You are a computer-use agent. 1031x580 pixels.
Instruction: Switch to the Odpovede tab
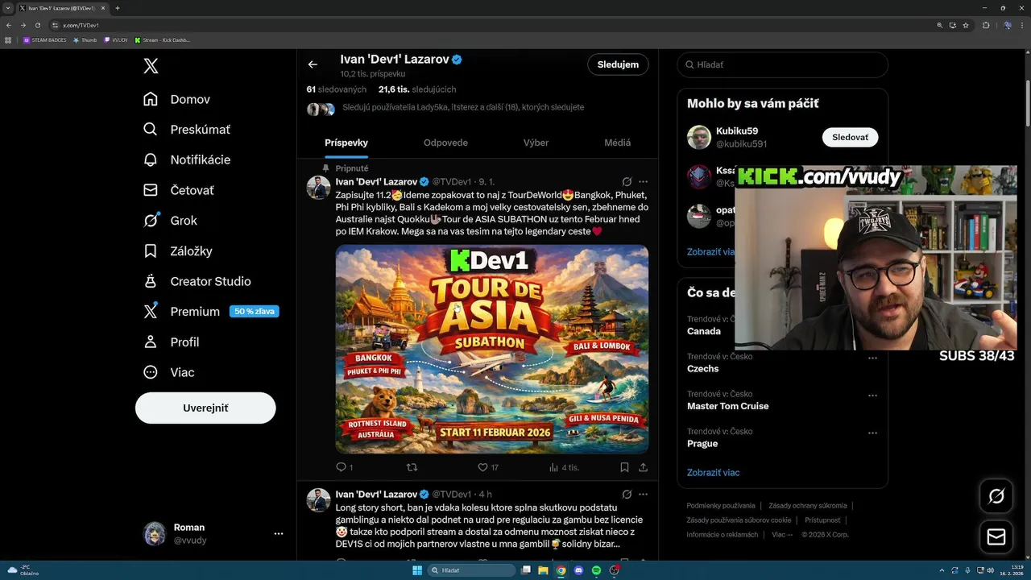click(x=445, y=143)
